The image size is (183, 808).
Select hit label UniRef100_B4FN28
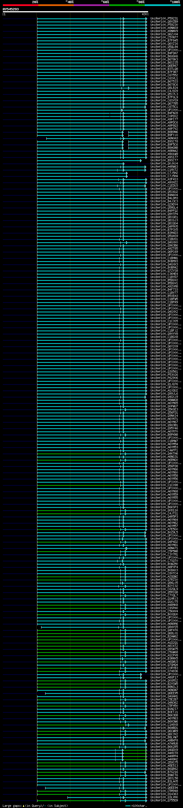click(x=164, y=113)
